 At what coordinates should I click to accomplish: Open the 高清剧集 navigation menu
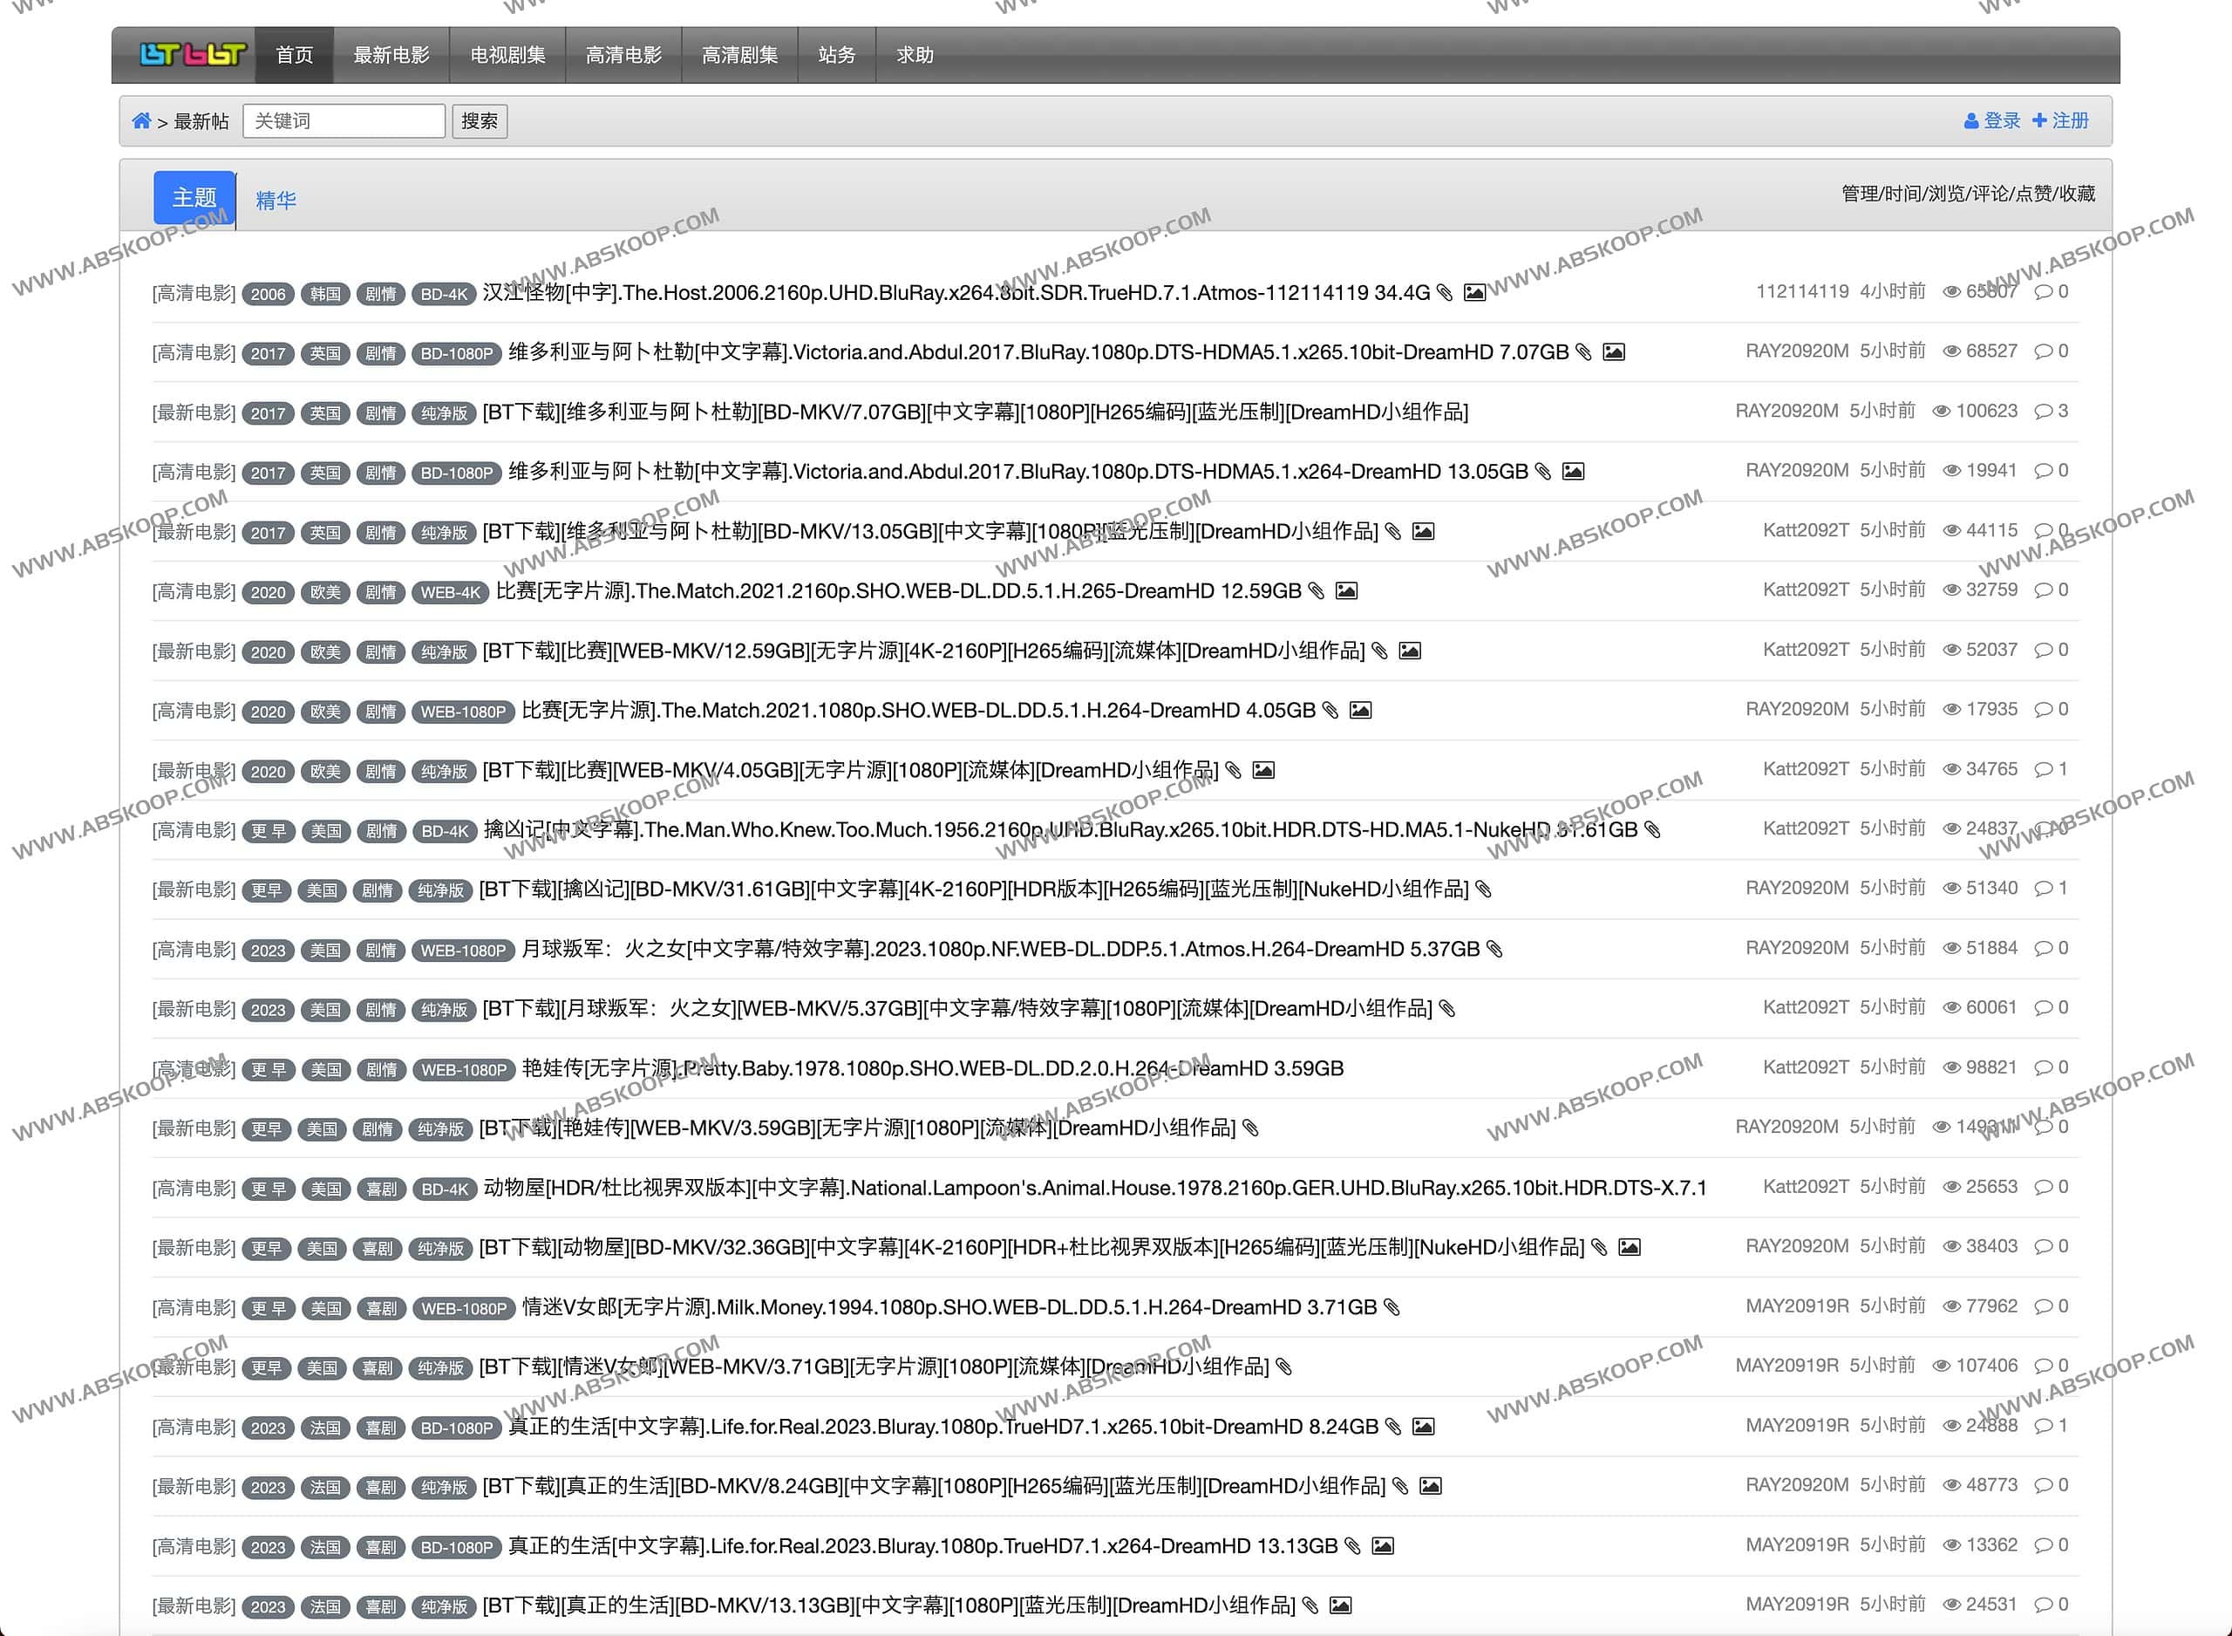pos(739,54)
